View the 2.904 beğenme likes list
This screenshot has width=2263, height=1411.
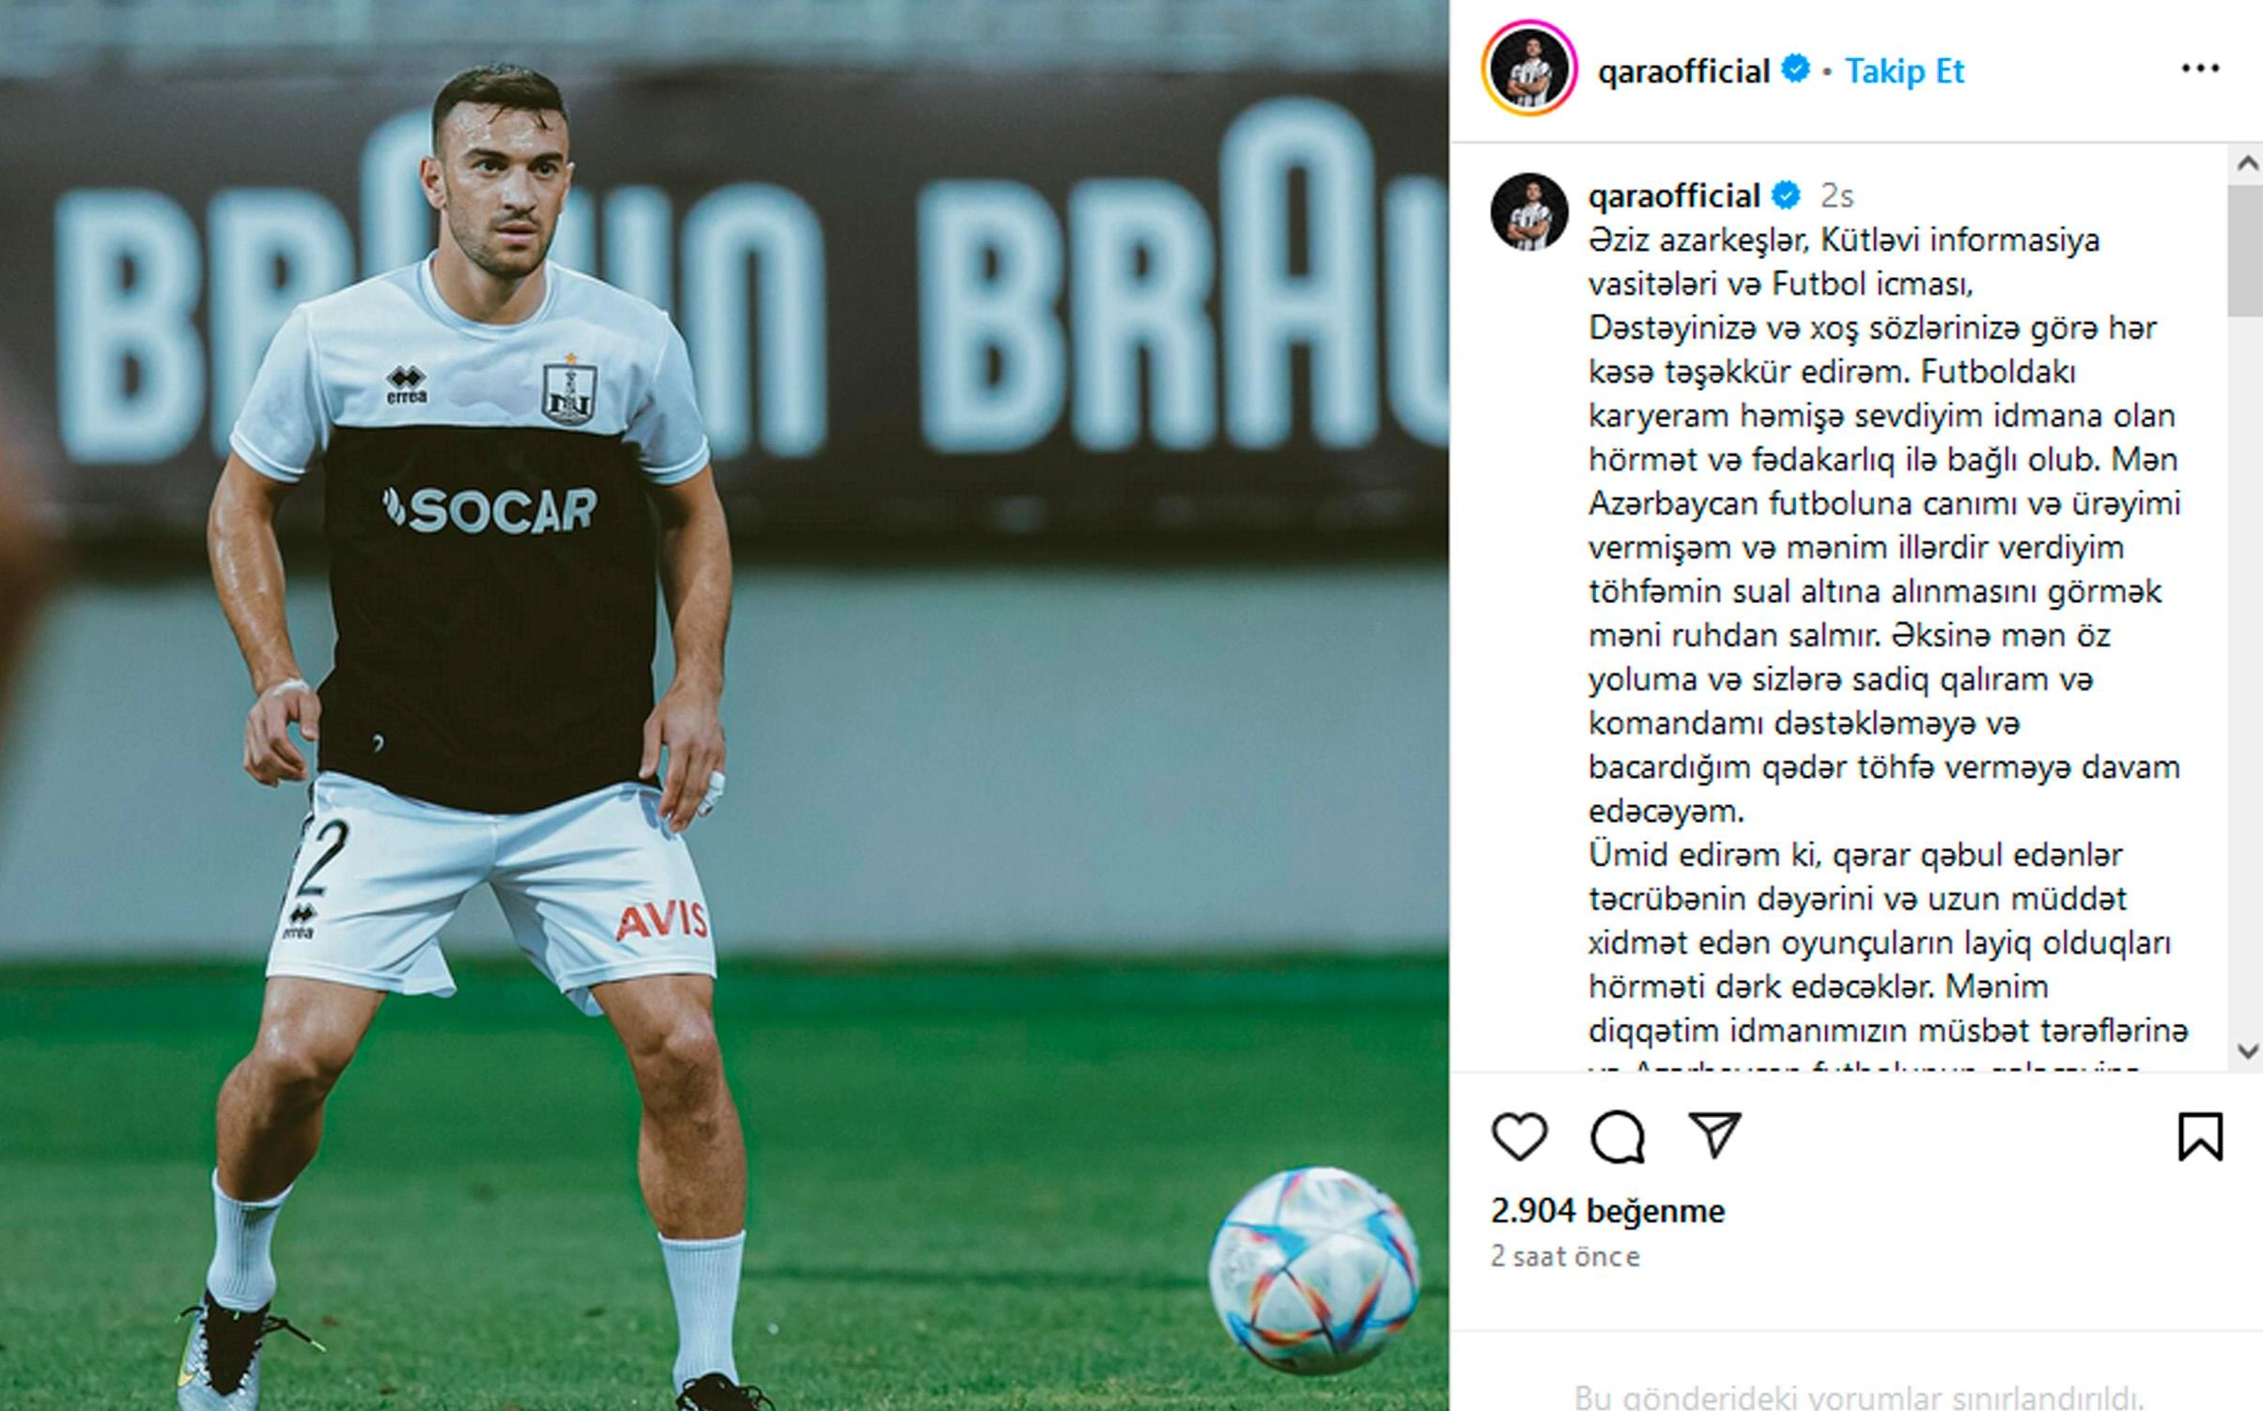coord(1607,1211)
